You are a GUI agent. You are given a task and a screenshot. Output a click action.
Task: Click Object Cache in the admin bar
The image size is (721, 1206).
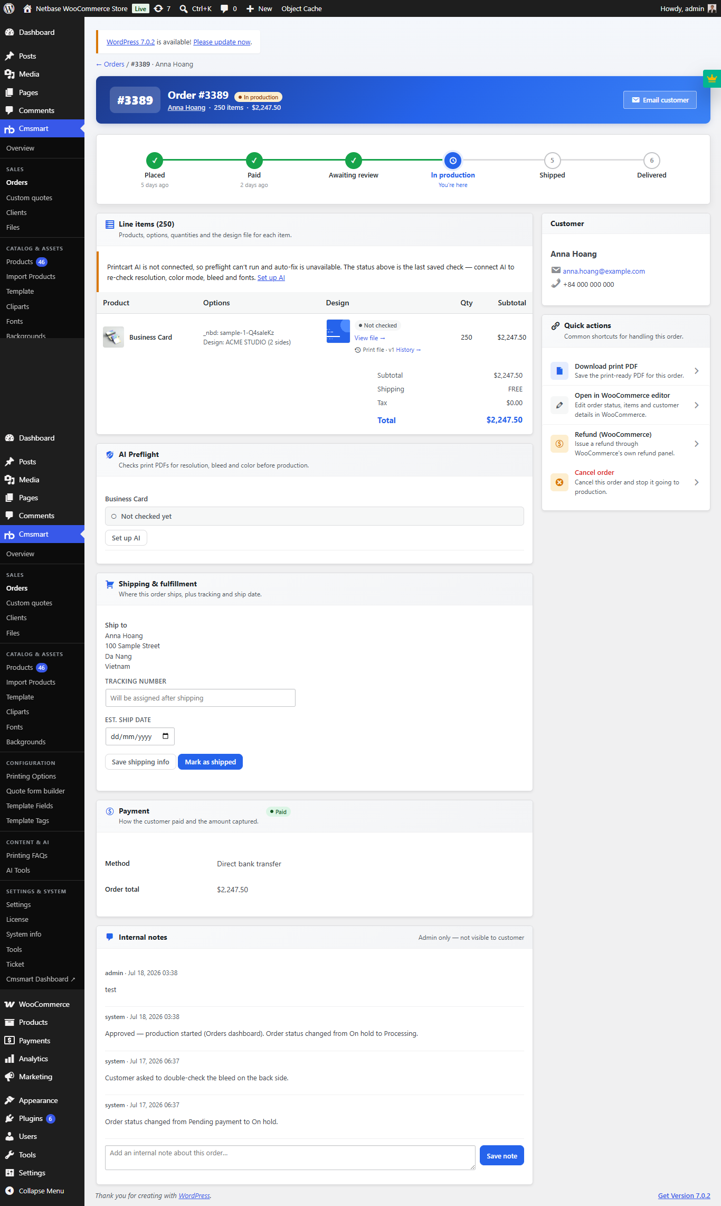[301, 8]
